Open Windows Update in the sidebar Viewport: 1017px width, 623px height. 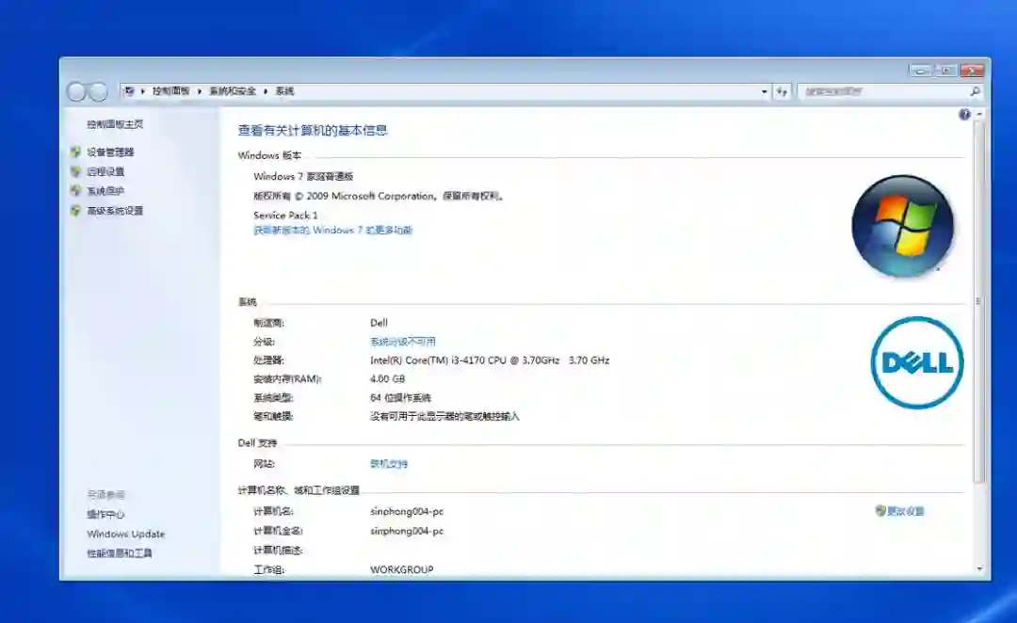tap(126, 534)
